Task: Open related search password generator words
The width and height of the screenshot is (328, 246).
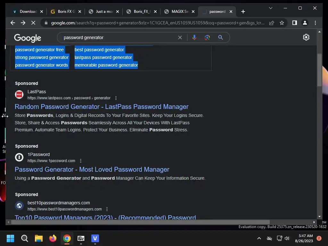Action: 41,65
